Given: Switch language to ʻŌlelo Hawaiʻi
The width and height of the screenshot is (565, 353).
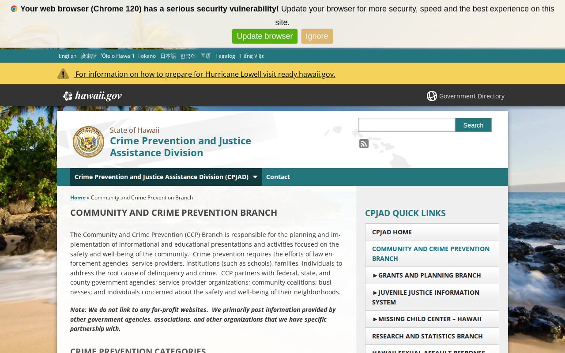Looking at the screenshot, I should [x=117, y=56].
